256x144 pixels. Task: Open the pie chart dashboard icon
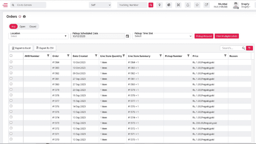[169, 5]
